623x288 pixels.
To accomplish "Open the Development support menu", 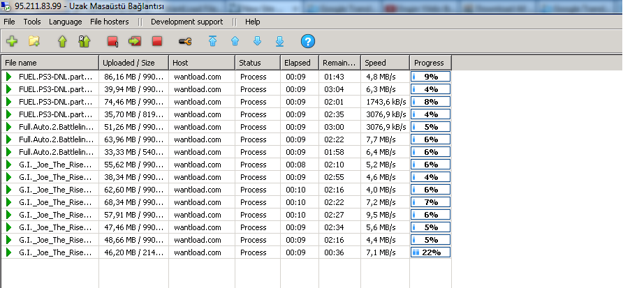I will 186,22.
